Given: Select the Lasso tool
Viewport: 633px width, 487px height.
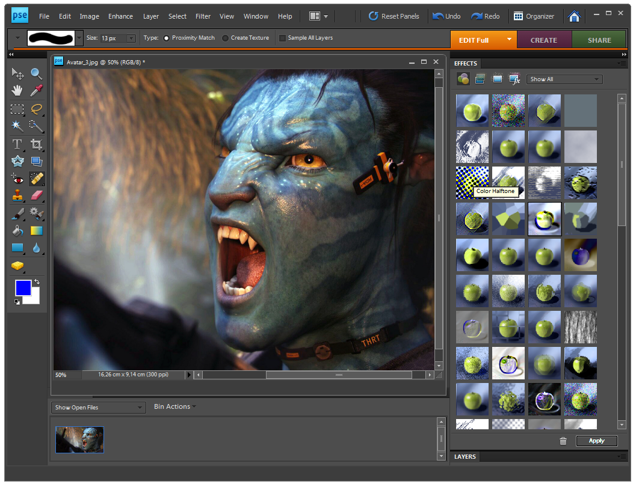Looking at the screenshot, I should coord(36,109).
